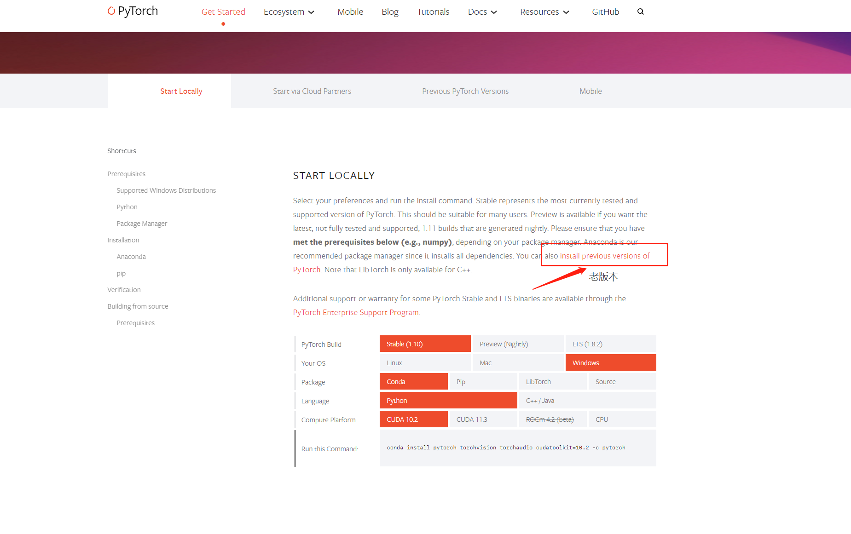
Task: Jump to Python shortcut in sidebar
Action: point(127,207)
